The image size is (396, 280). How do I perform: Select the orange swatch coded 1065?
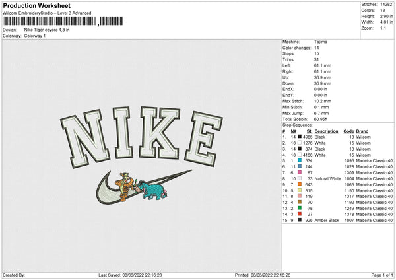point(300,184)
